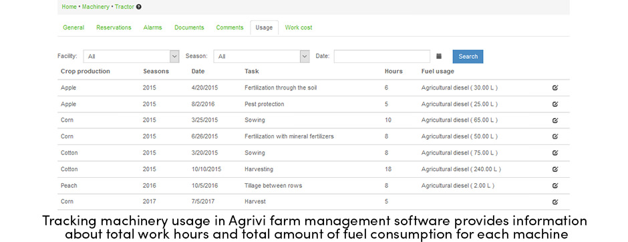This screenshot has width=628, height=242.
Task: Select the Usage tab
Action: (265, 27)
